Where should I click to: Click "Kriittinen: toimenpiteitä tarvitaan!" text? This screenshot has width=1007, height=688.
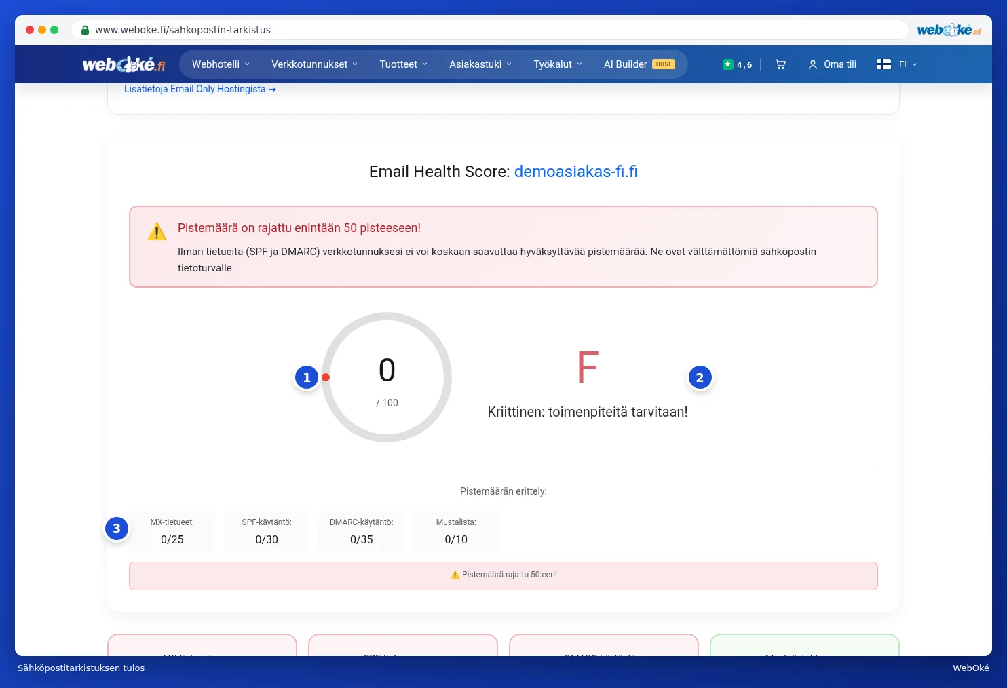[x=588, y=412]
